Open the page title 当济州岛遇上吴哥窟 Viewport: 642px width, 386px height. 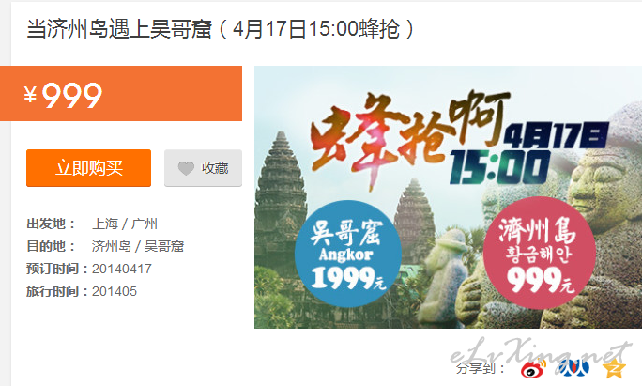119,29
